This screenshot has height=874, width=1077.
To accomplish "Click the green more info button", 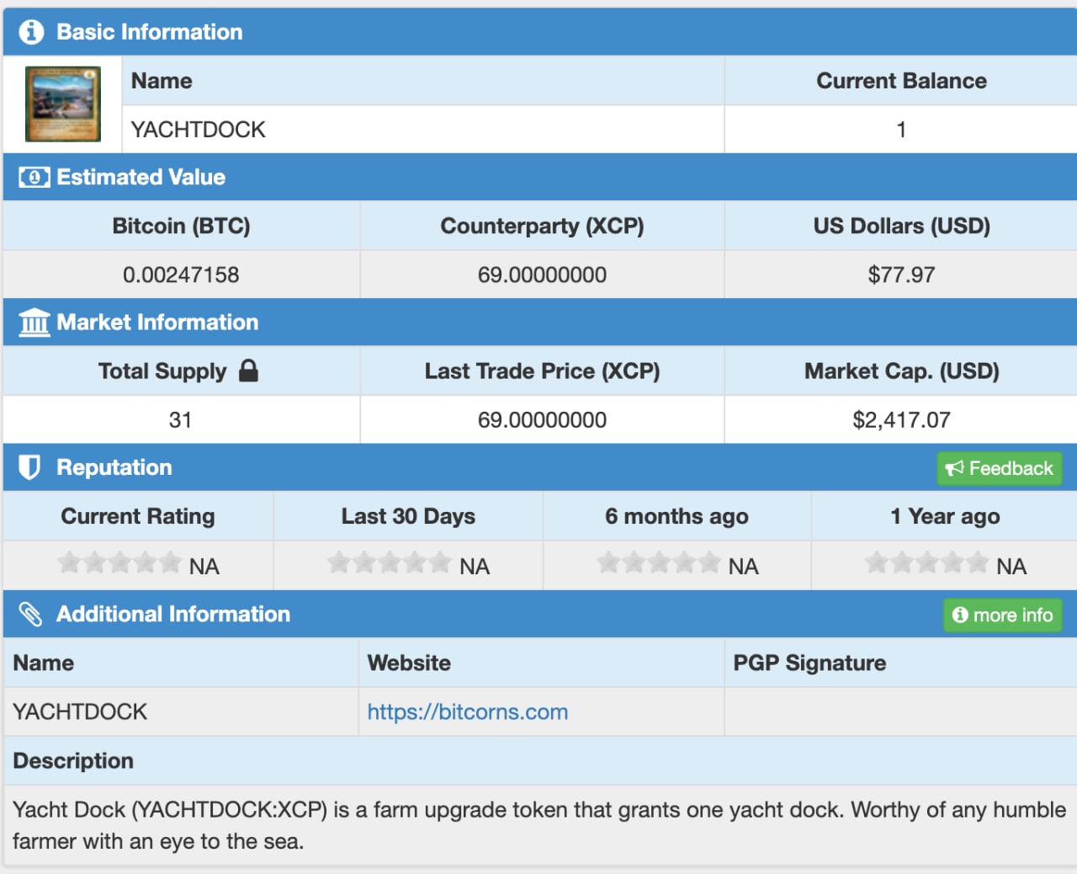I will coord(1002,615).
